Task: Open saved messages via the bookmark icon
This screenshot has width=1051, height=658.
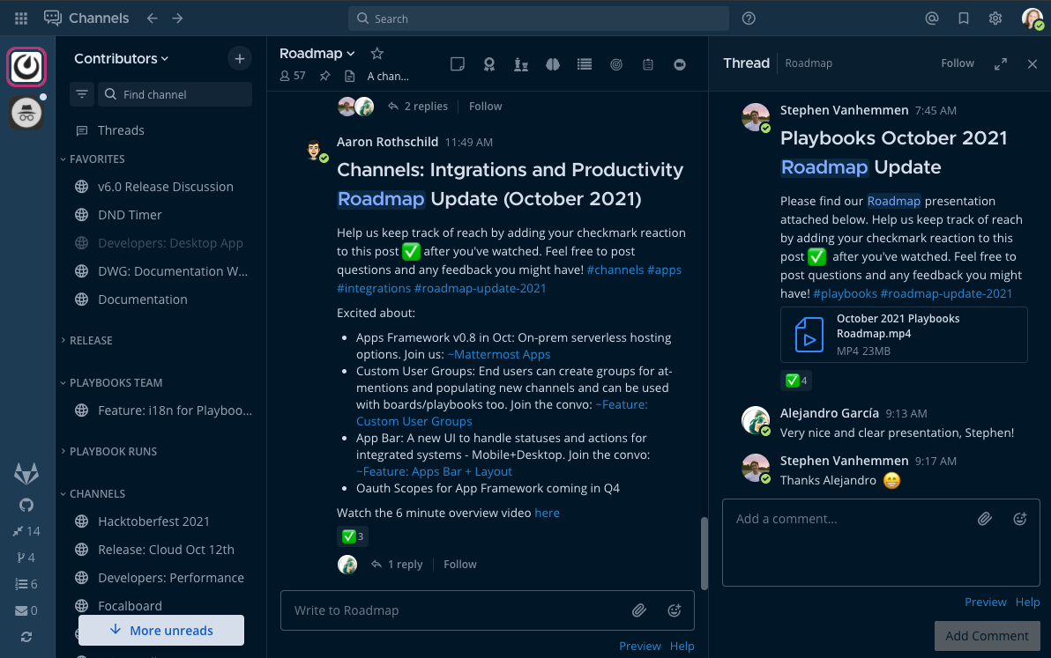Action: pyautogui.click(x=963, y=18)
